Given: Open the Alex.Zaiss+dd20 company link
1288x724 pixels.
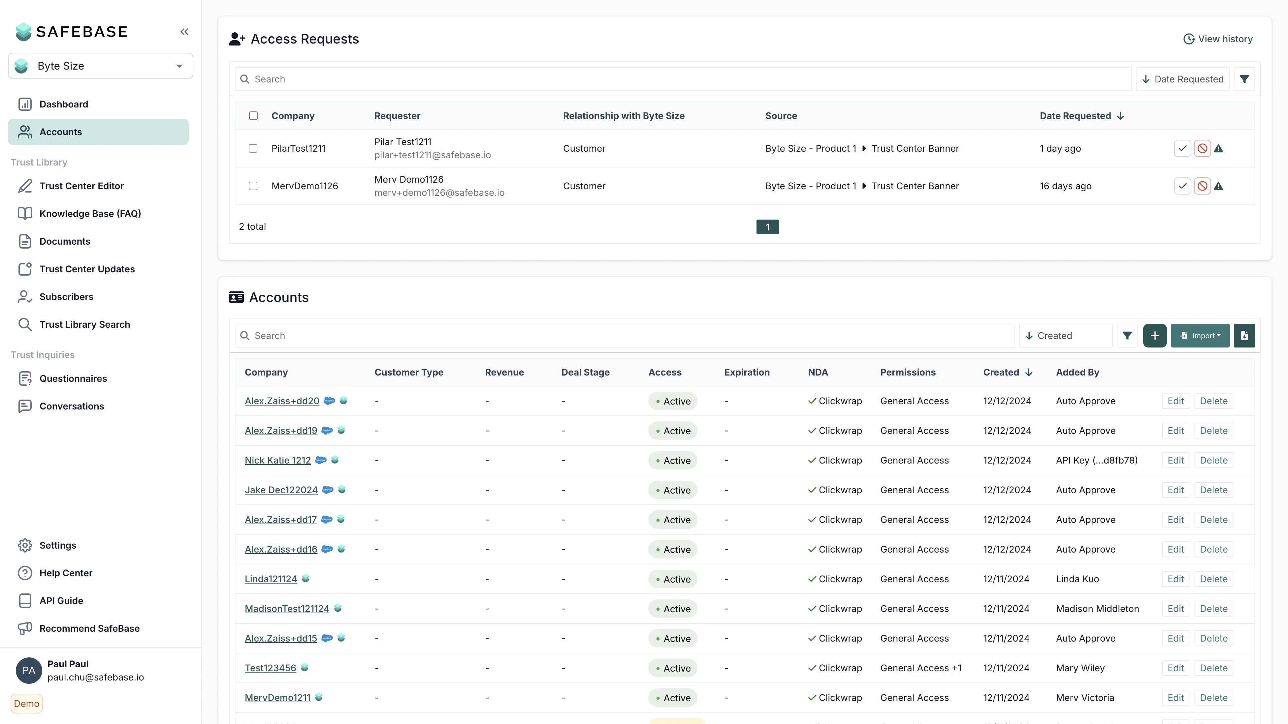Looking at the screenshot, I should pyautogui.click(x=281, y=401).
